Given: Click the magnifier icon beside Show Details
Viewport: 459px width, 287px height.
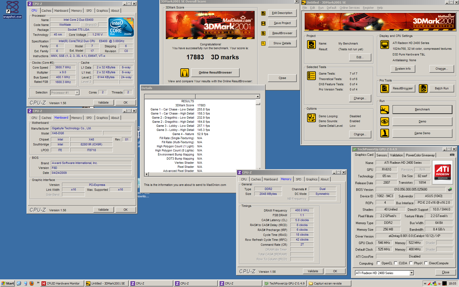Looking at the screenshot, I should (263, 44).
